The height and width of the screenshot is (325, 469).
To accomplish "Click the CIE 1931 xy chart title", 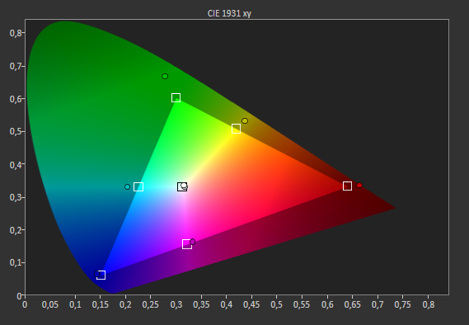I will (229, 13).
